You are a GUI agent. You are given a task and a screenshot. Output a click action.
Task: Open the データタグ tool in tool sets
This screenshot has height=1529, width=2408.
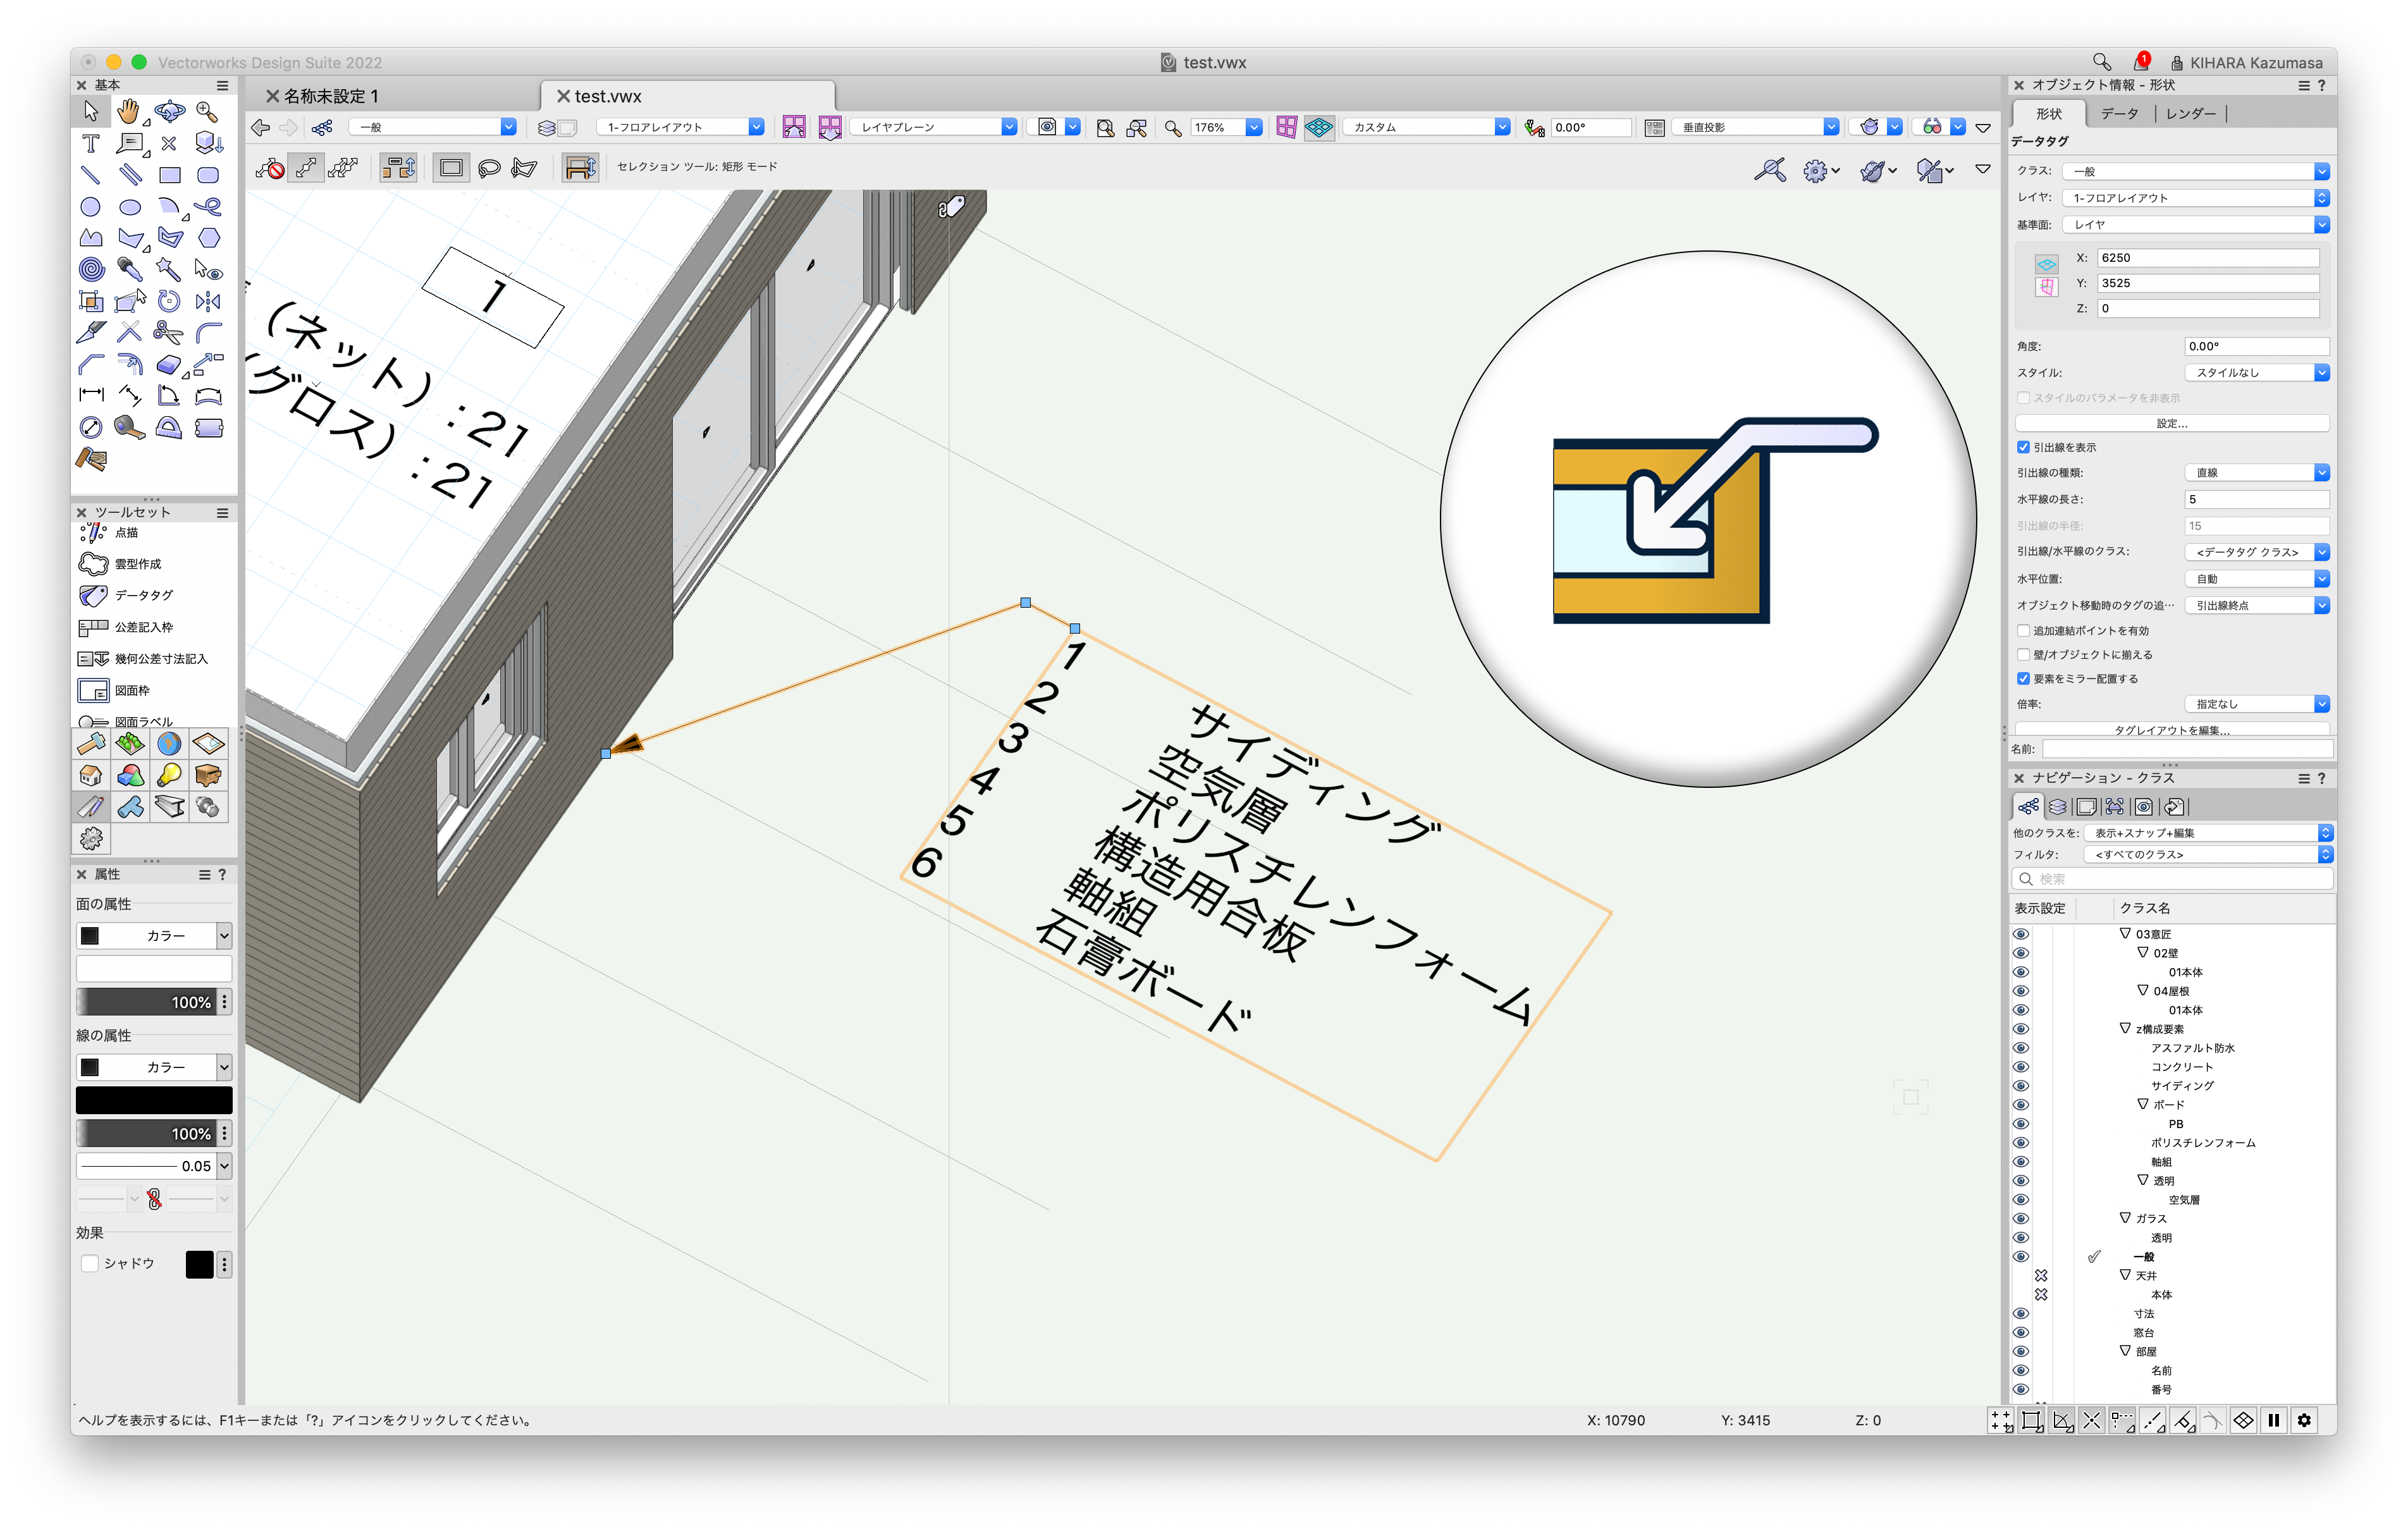(x=126, y=595)
